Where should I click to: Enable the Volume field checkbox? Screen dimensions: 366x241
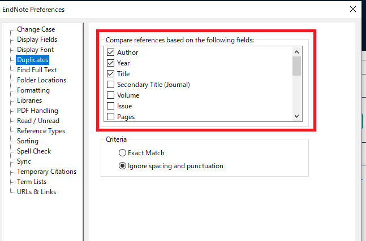110,95
